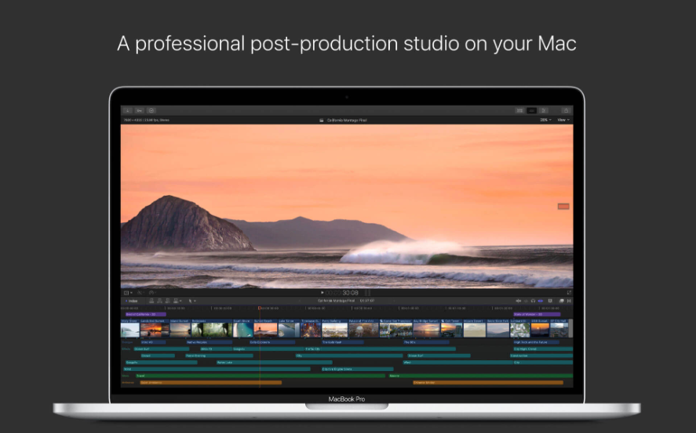Image resolution: width=696 pixels, height=433 pixels.
Task: Select the first green music clip
Action: (x=260, y=375)
